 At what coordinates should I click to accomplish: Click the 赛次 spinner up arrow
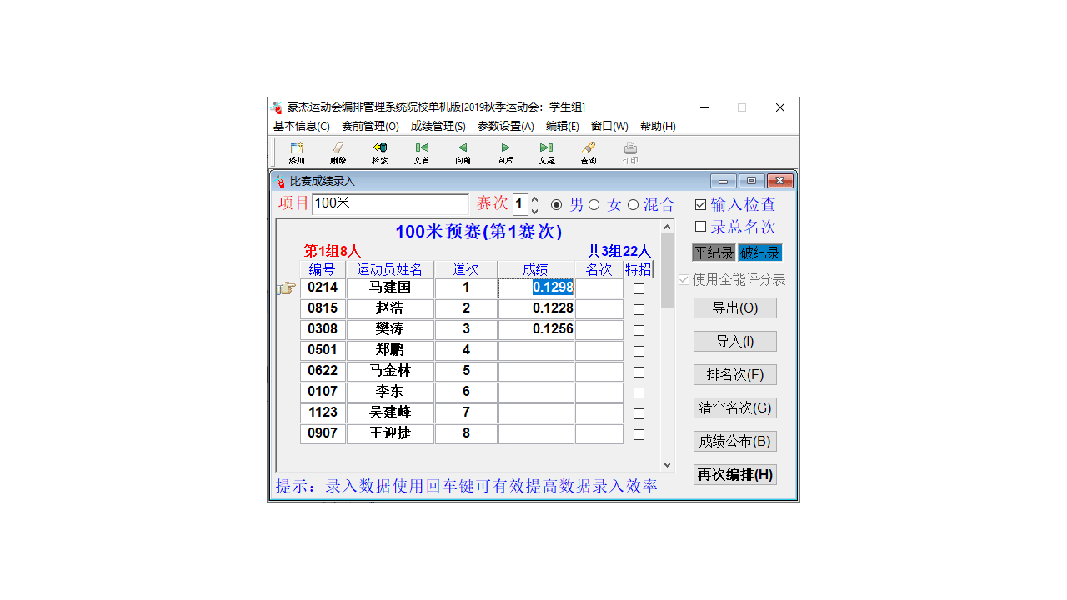tap(533, 199)
